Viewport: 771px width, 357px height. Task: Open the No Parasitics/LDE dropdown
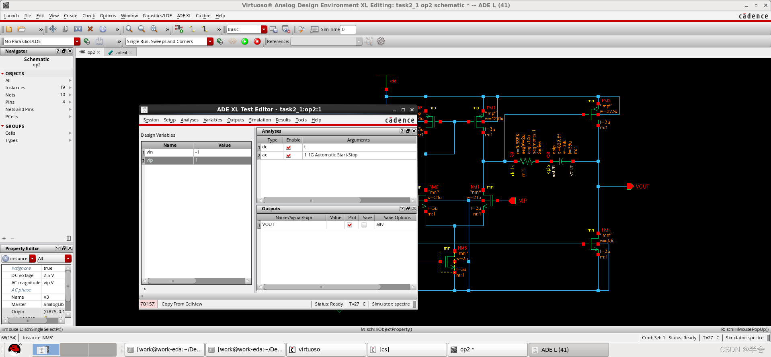tap(77, 41)
